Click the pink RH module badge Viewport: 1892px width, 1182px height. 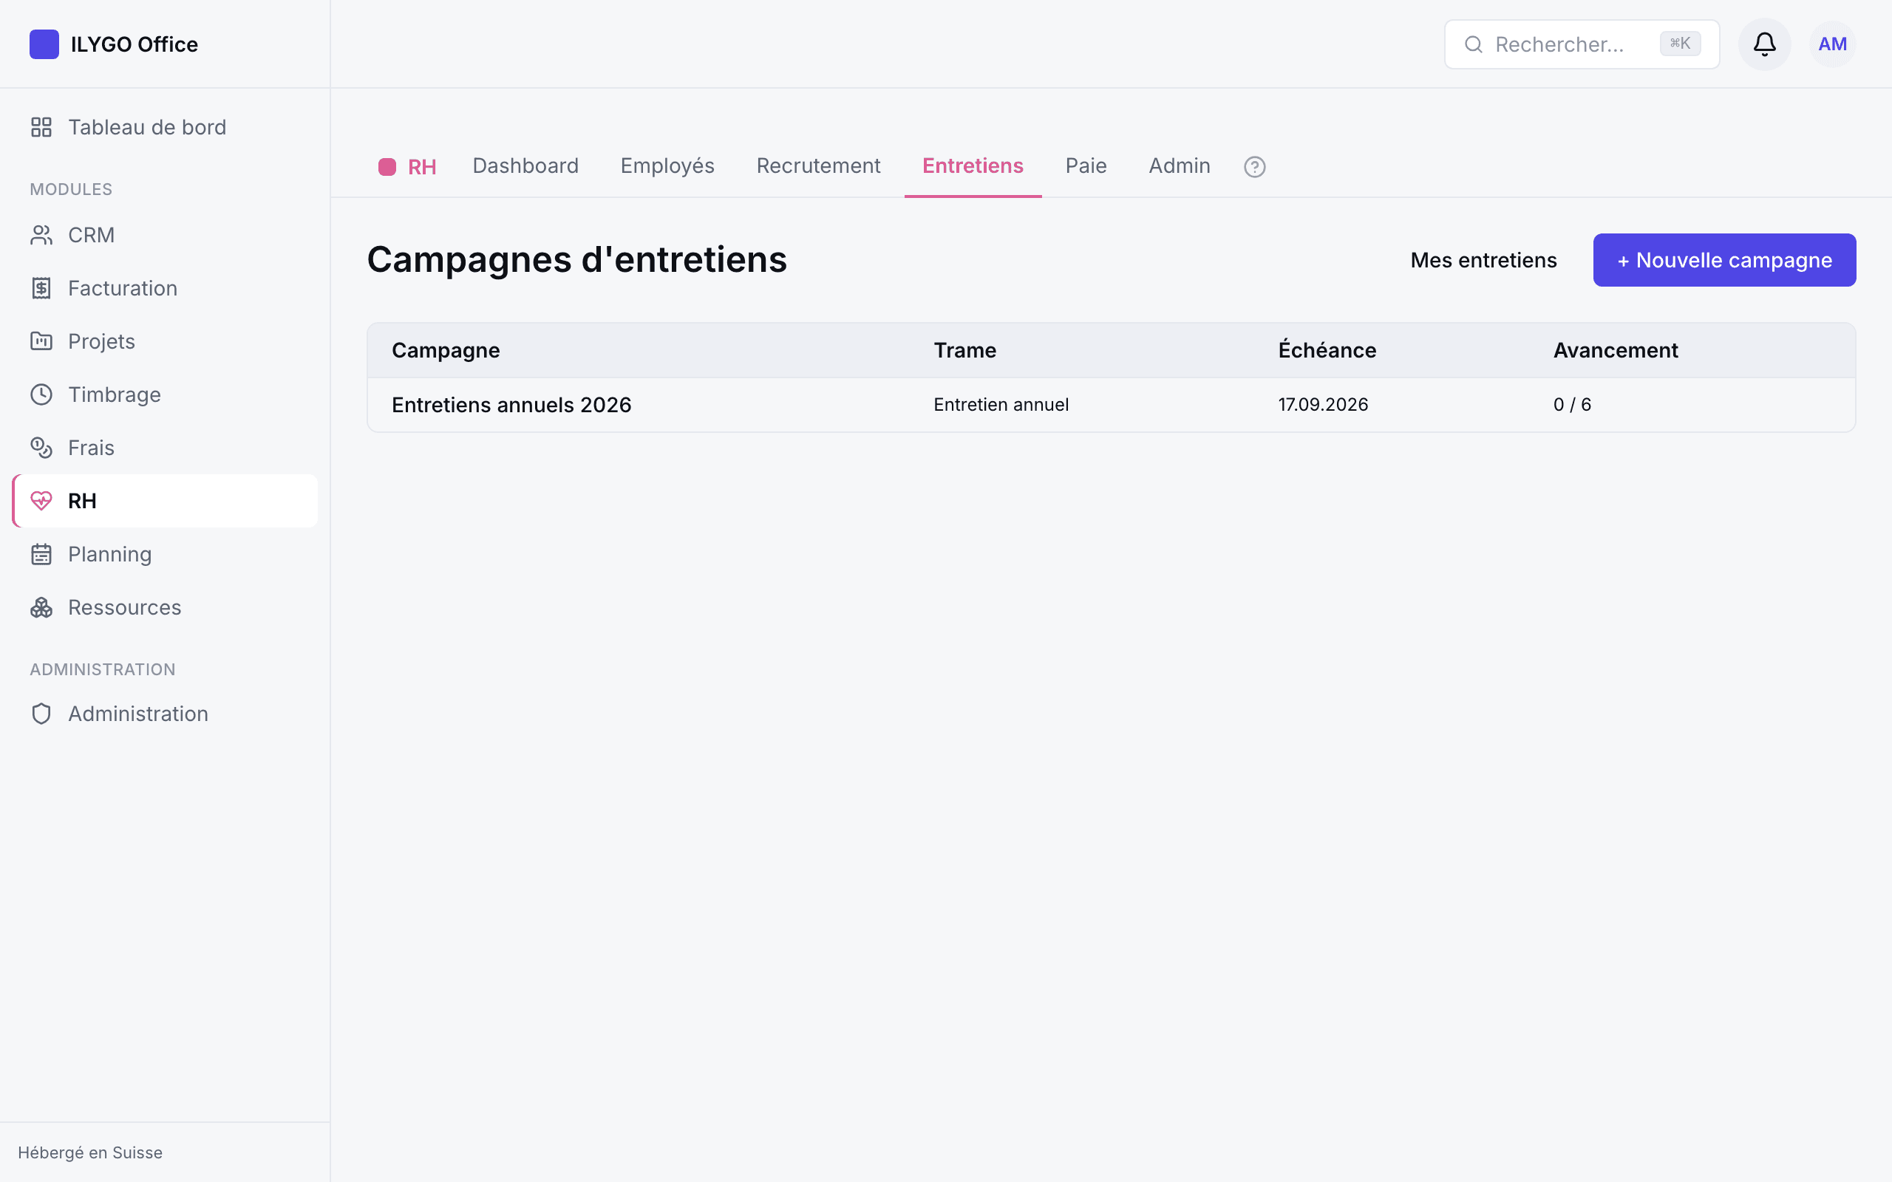click(406, 166)
